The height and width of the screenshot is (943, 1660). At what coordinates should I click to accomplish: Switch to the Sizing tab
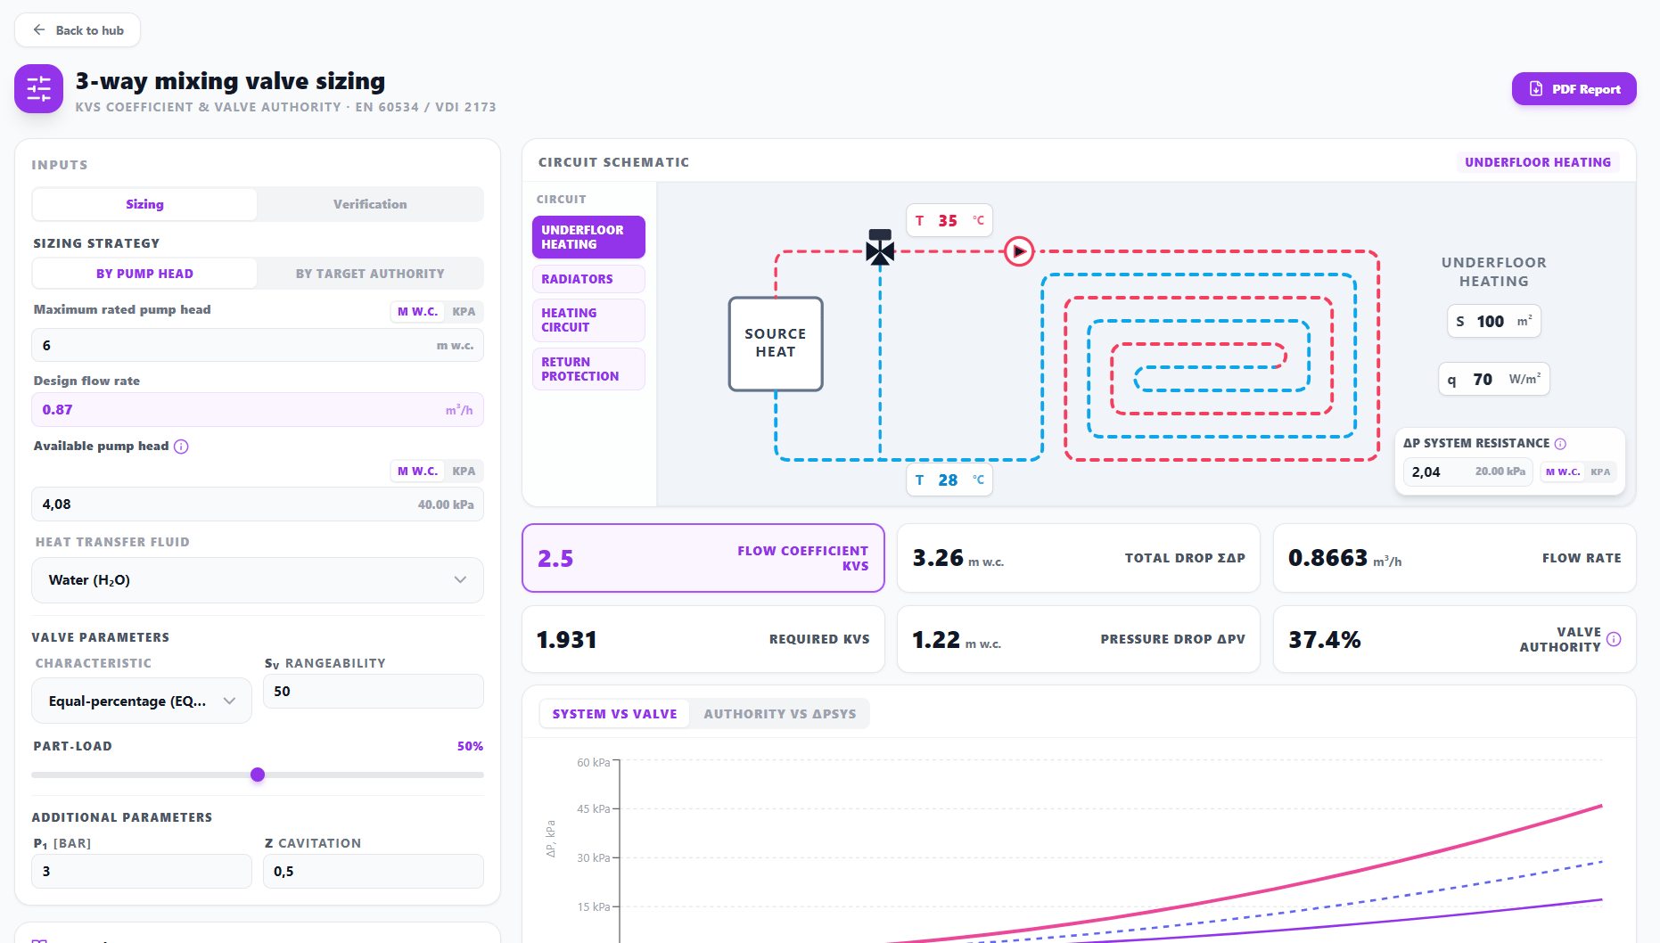(x=144, y=204)
